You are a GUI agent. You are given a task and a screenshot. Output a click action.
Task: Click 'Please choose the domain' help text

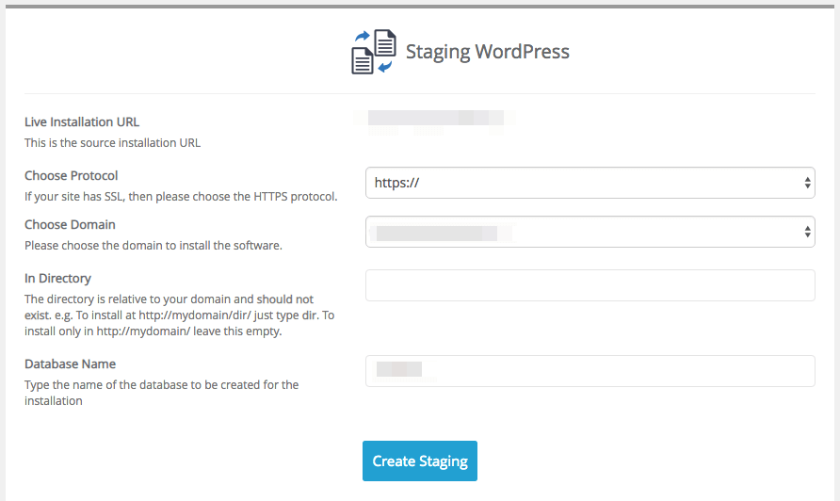[x=153, y=246]
